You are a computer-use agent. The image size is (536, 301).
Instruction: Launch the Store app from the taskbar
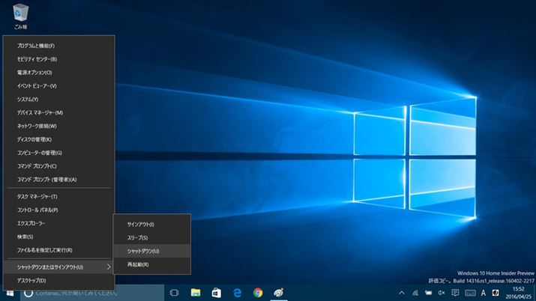tap(216, 293)
